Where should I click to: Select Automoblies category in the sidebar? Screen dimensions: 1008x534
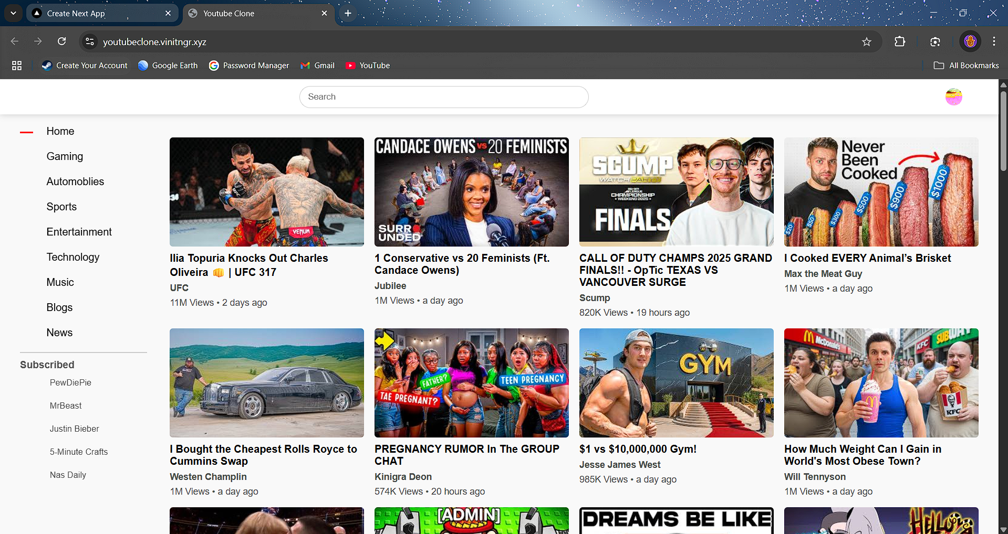tap(75, 181)
